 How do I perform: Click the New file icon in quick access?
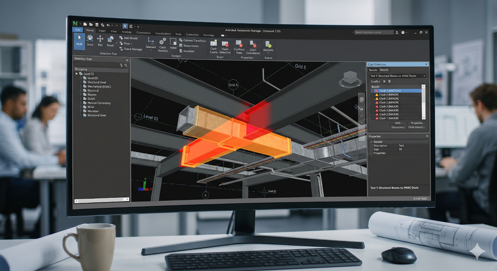[x=85, y=24]
